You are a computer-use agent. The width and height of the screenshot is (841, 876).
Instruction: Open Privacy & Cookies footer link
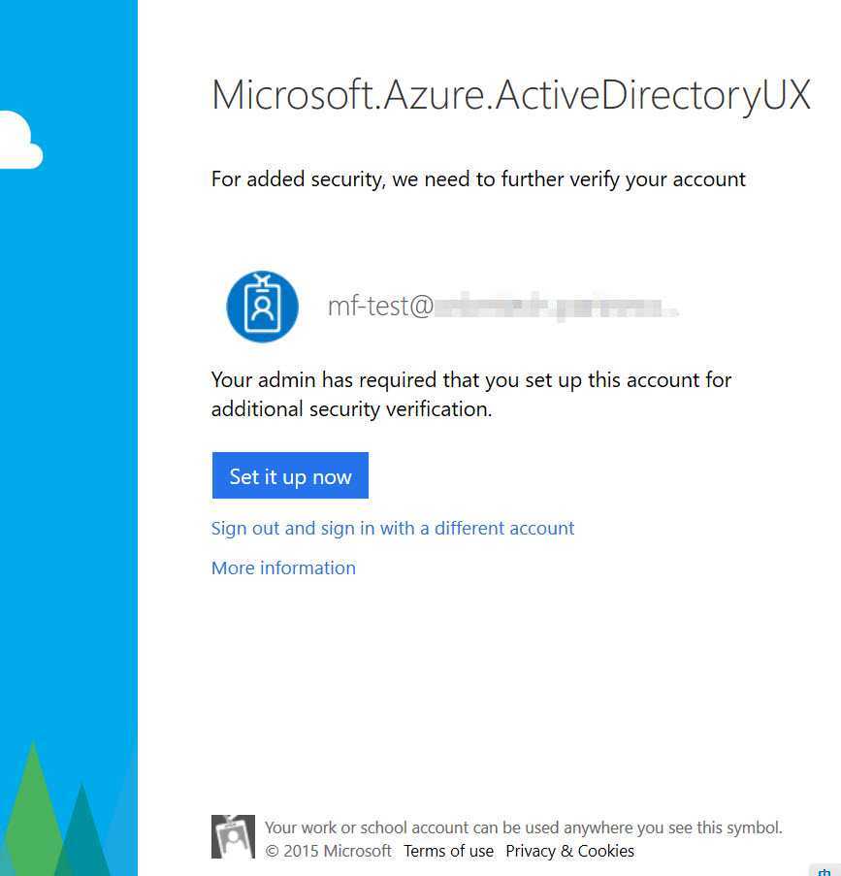point(570,851)
